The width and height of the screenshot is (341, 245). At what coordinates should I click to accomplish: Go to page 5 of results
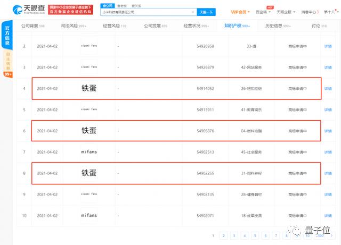tap(255, 235)
